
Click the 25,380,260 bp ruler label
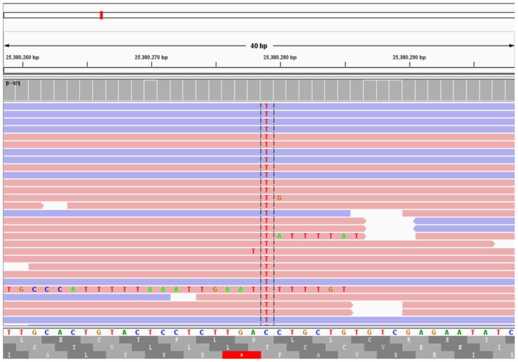click(x=22, y=57)
